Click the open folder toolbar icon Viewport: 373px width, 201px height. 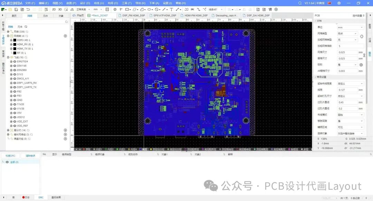[x=10, y=10]
